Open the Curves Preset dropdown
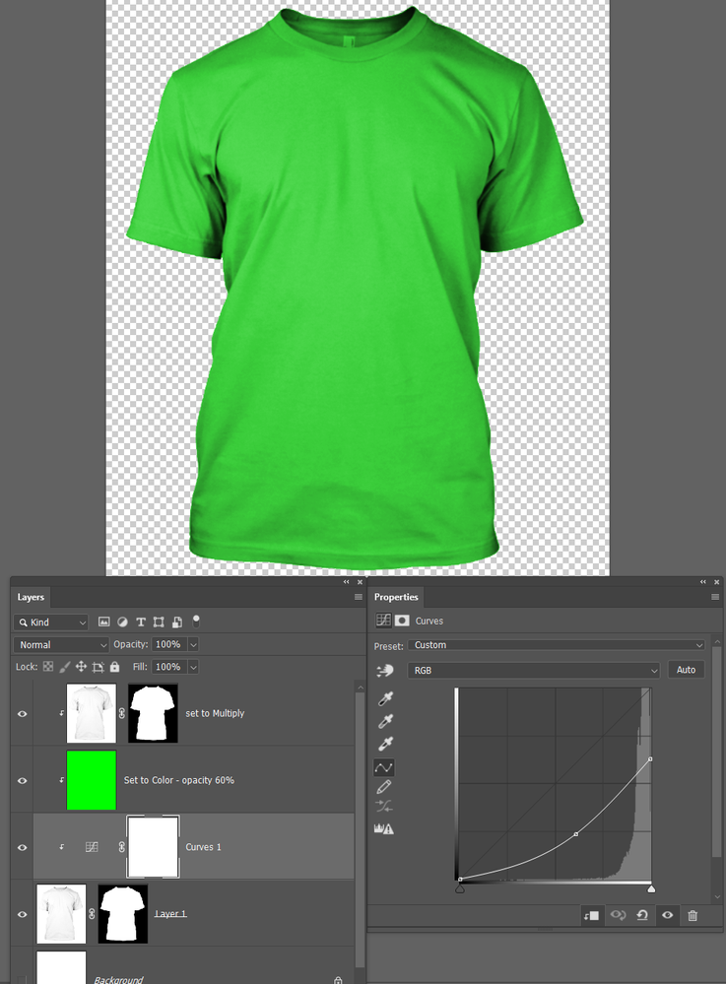The image size is (726, 984). (556, 645)
